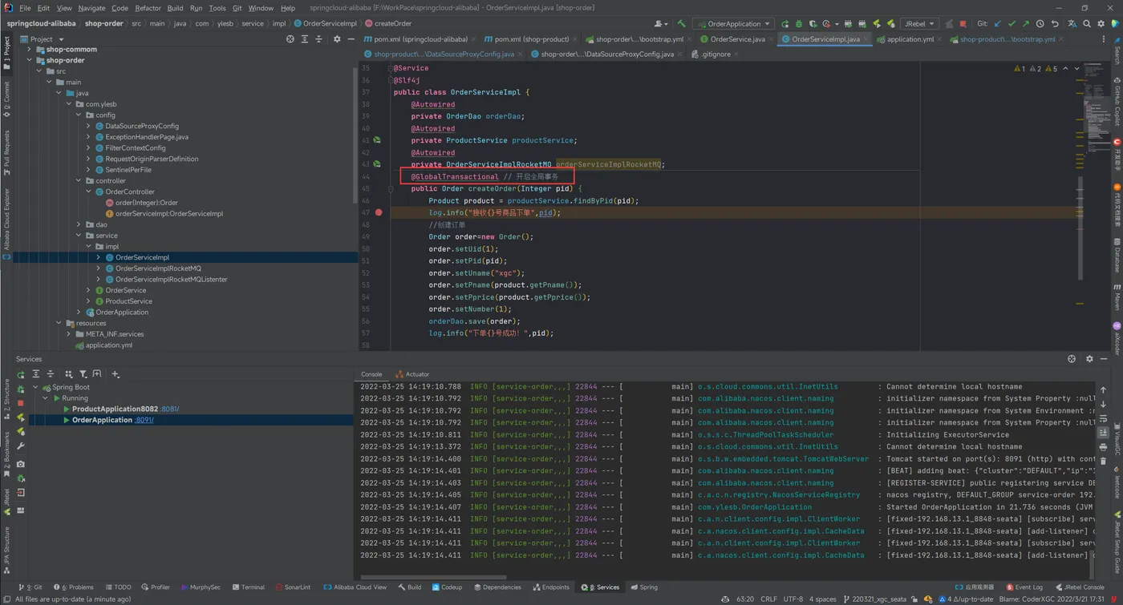
Task: Click the green Debug bug icon in main toolbar
Action: click(799, 24)
